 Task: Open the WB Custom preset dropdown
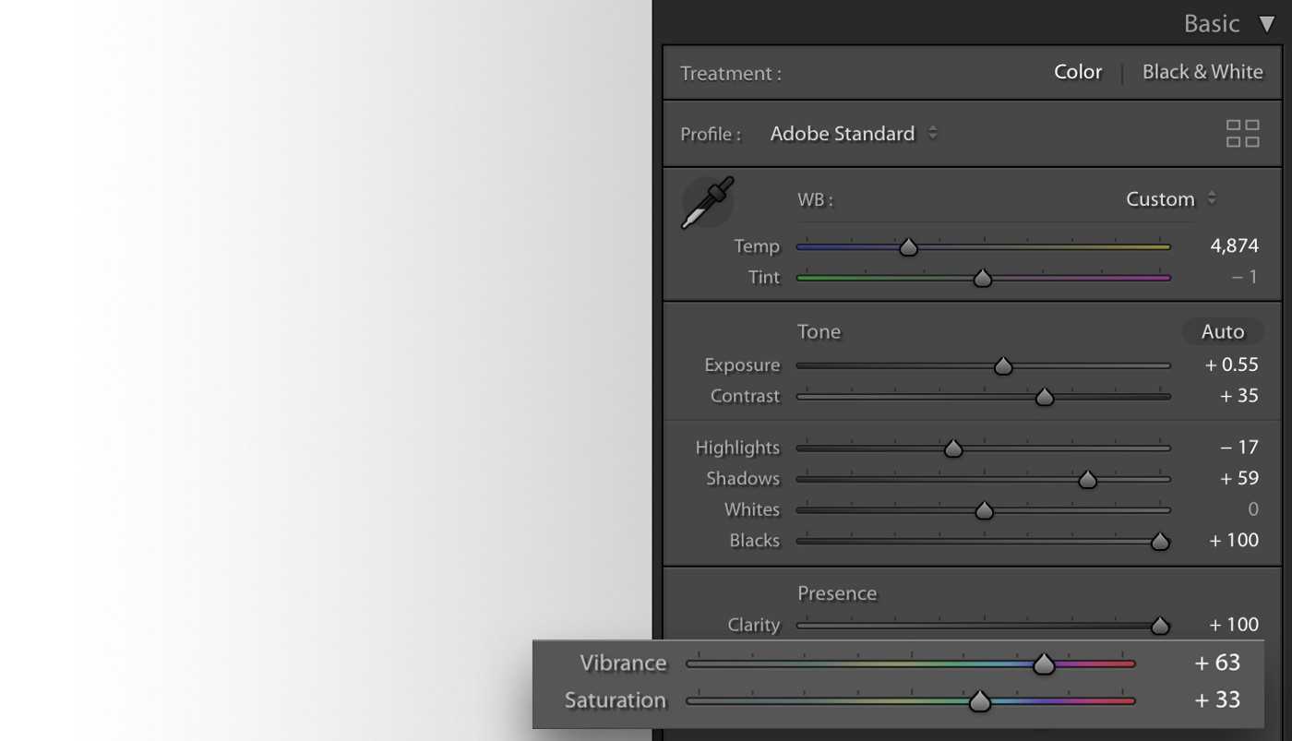pyautogui.click(x=1170, y=199)
